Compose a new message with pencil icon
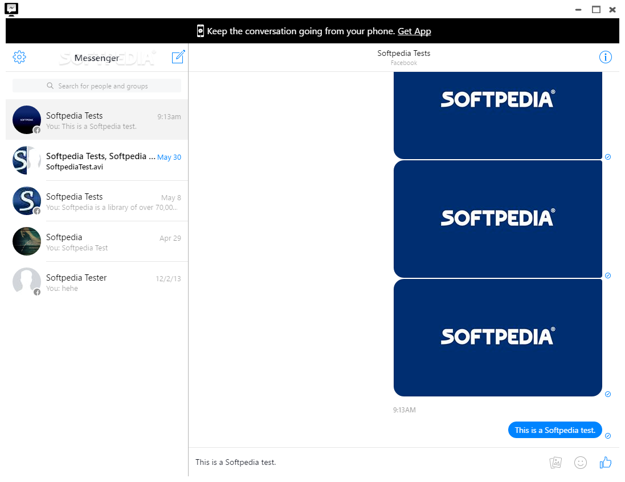The image size is (625, 482). [x=178, y=56]
